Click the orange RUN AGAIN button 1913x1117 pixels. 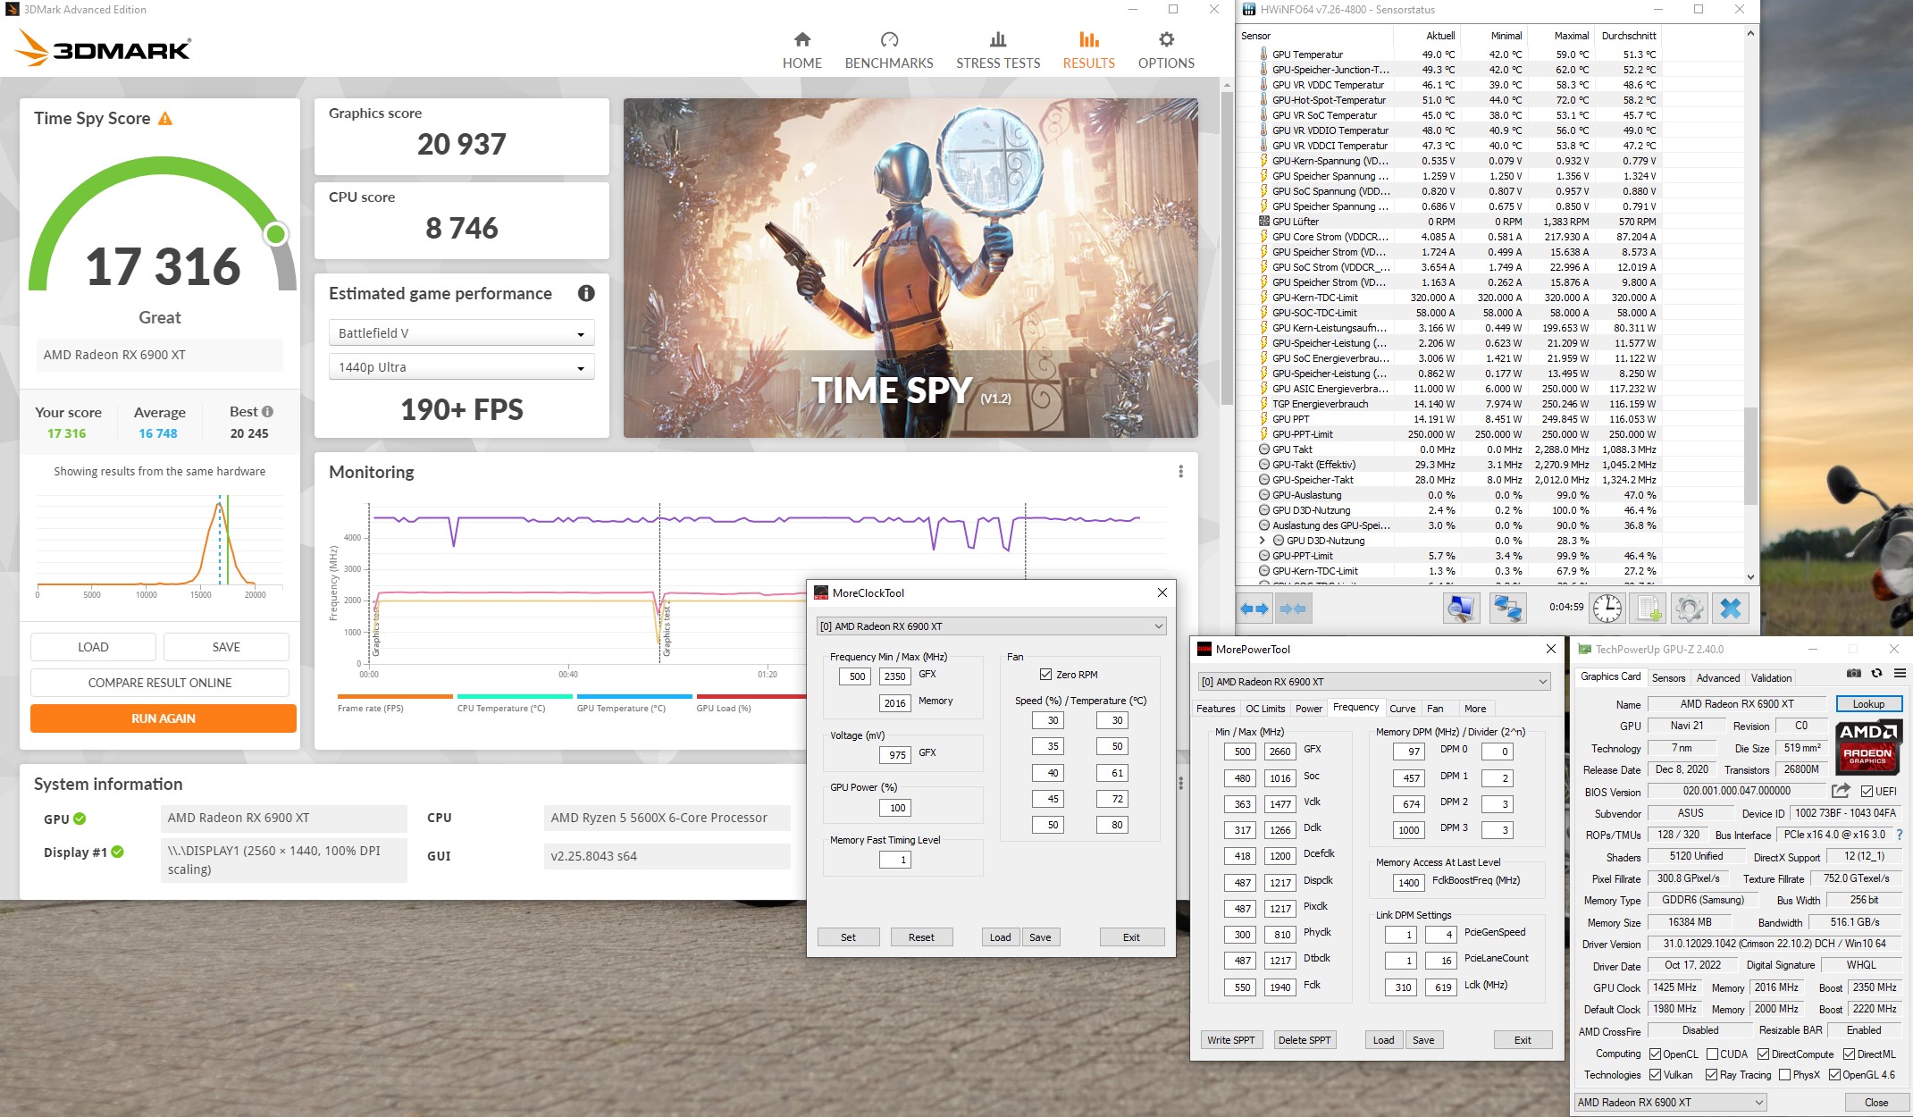(163, 718)
